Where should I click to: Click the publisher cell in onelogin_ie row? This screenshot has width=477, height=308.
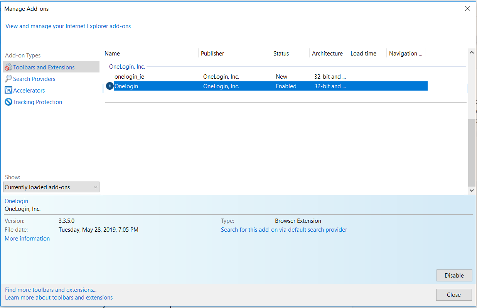221,77
